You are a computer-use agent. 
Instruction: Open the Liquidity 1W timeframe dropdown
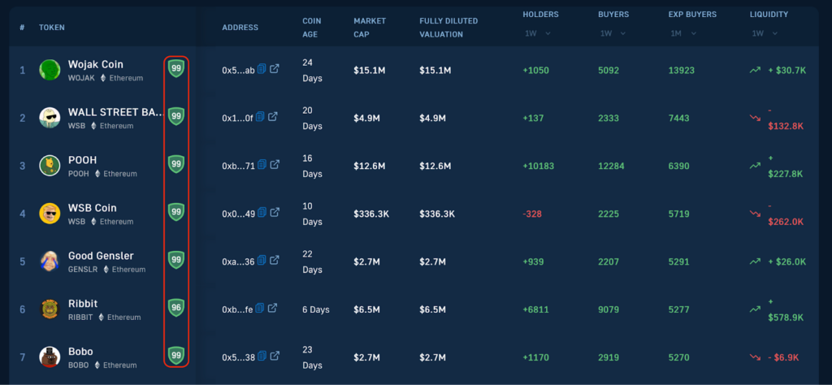tap(764, 33)
